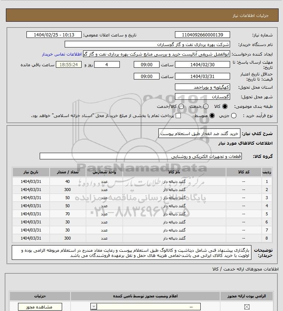
Task: Click the اطلاعات مجوزهای ارائه خدمت / کالا heading
Action: tap(245, 269)
